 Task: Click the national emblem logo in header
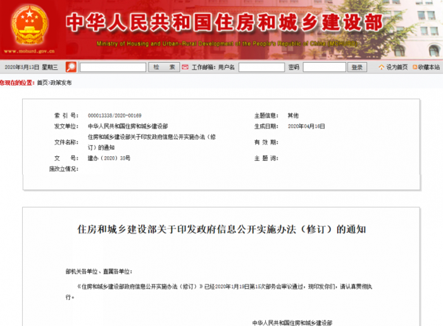(x=28, y=23)
